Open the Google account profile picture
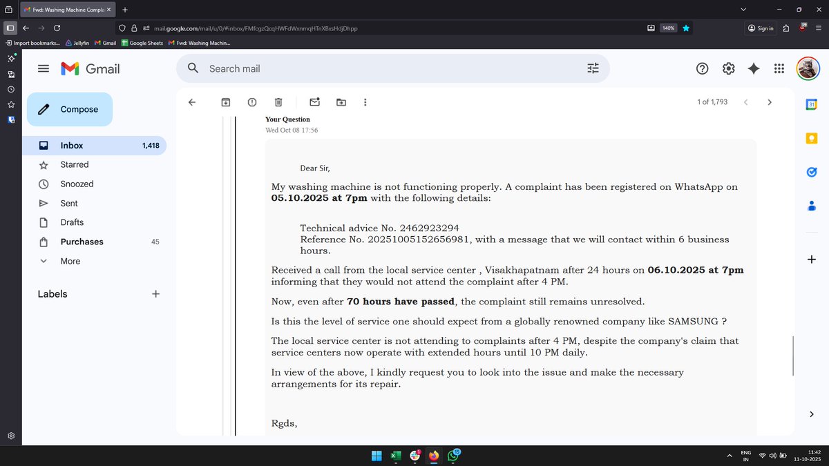 (808, 68)
